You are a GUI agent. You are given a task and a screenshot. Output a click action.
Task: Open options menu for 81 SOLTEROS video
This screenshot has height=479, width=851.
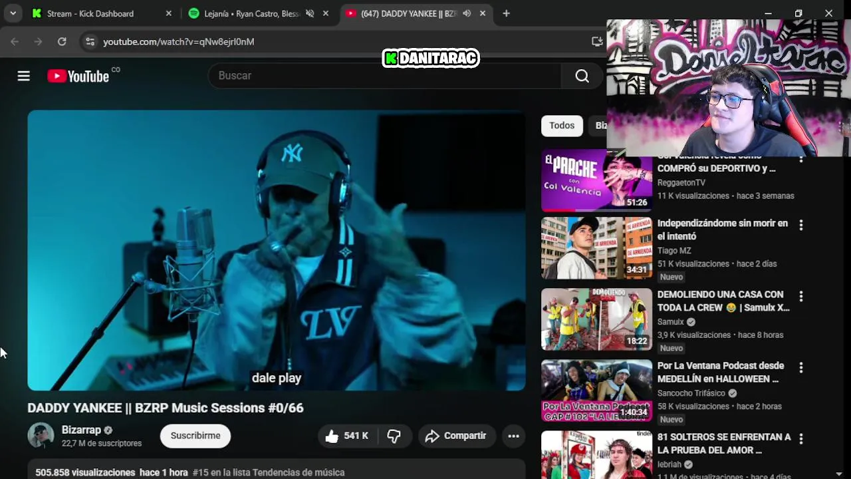[800, 438]
